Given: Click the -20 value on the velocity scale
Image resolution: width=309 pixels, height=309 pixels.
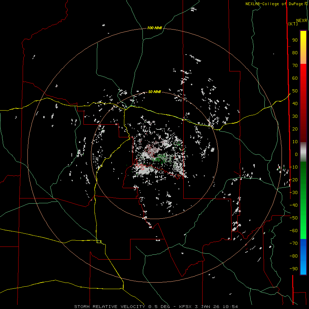Looking at the screenshot, I should (294, 180).
